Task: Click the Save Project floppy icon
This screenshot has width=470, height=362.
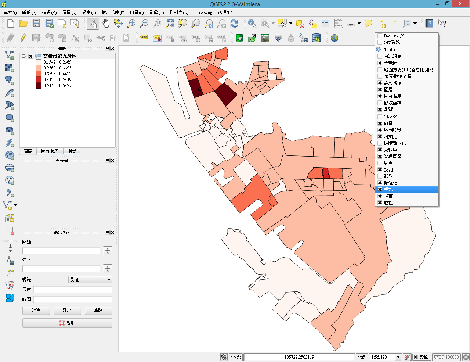Action: (x=36, y=24)
